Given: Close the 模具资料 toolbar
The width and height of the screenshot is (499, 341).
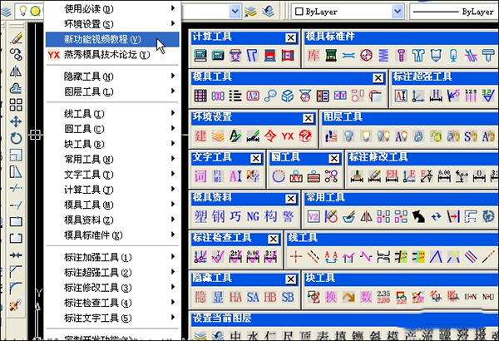Looking at the screenshot, I should coord(290,199).
